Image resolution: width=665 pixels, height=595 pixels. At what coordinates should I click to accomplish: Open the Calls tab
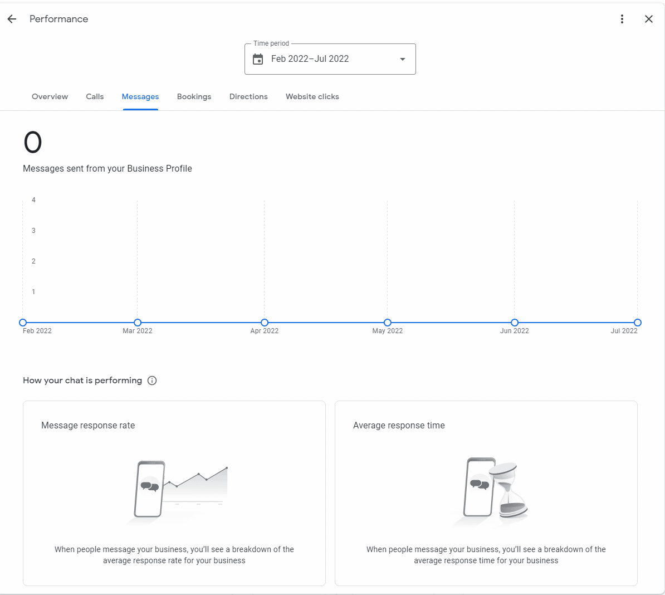(95, 96)
